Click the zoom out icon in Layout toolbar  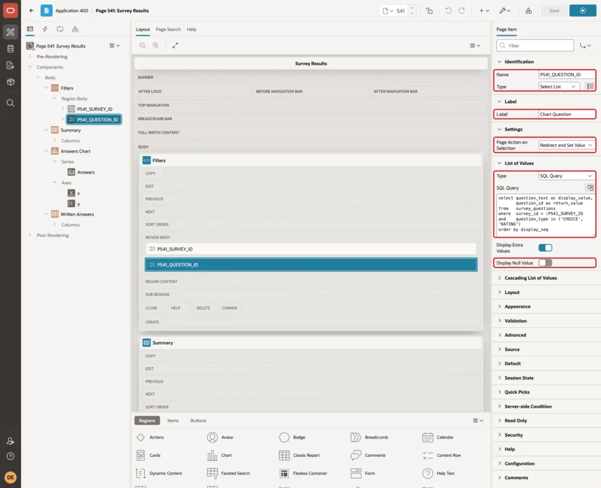point(143,45)
